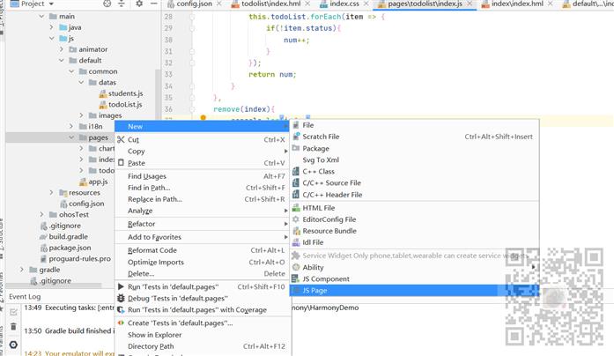This screenshot has height=356, width=614.
Task: Create new JS Page
Action: tap(414, 291)
